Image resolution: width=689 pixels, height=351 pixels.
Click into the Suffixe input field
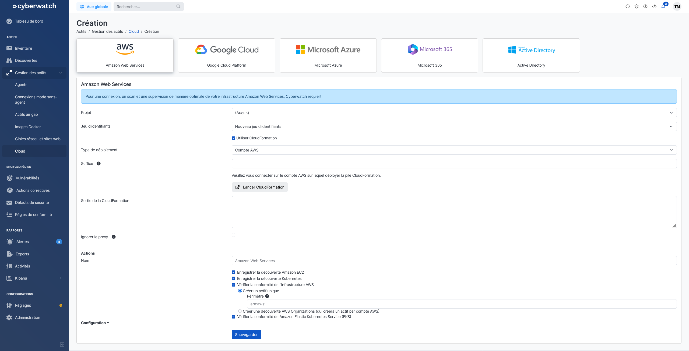pos(454,164)
